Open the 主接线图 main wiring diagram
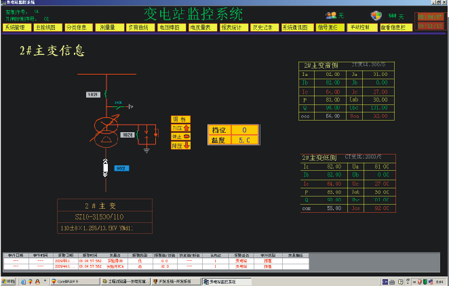The image size is (449, 286). [46, 28]
